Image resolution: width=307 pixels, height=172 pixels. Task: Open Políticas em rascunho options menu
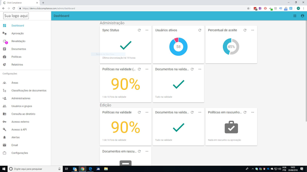tap(253, 112)
